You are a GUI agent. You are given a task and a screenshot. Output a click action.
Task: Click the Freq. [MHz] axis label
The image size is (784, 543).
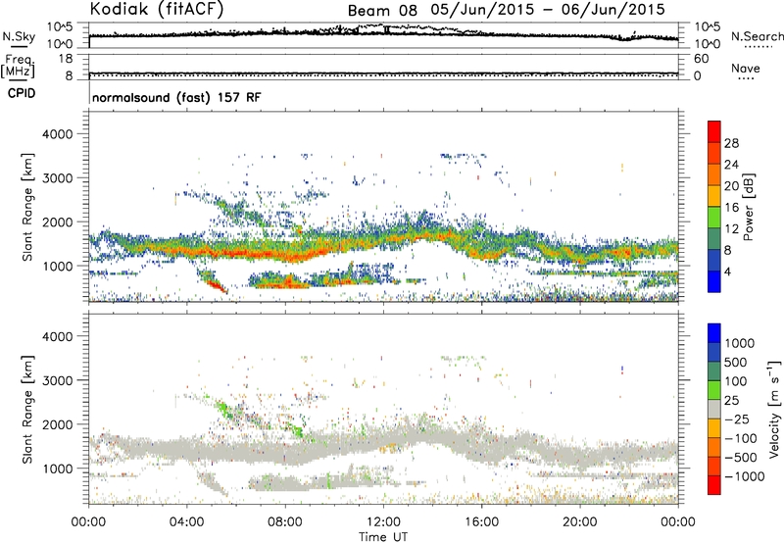(18, 67)
